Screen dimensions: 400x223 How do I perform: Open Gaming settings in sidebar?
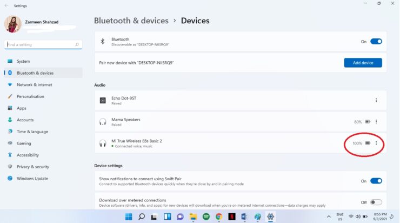coord(43,143)
